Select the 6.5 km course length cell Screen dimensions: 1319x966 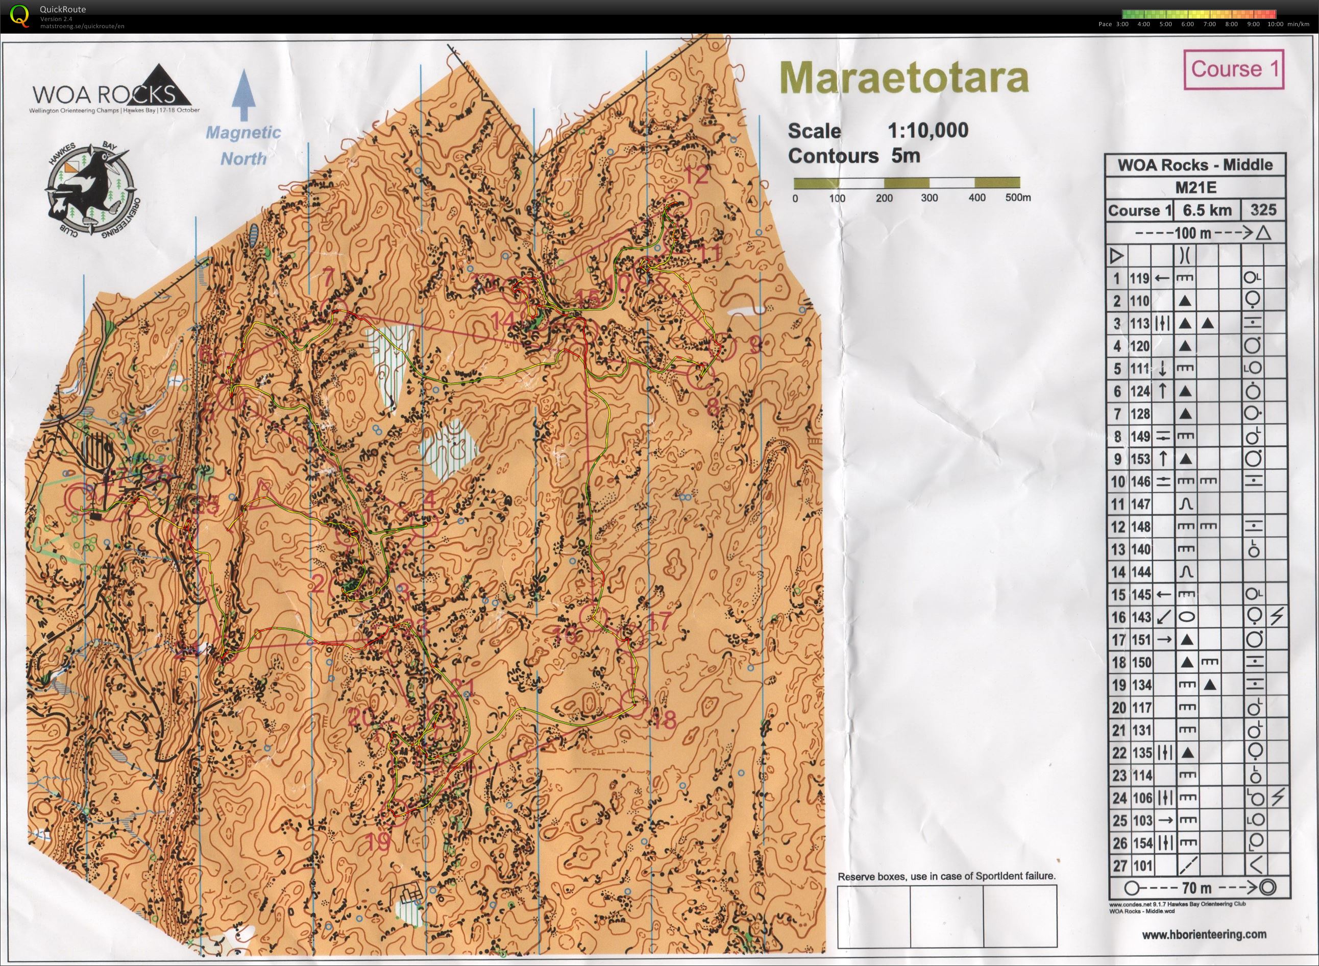(1207, 210)
